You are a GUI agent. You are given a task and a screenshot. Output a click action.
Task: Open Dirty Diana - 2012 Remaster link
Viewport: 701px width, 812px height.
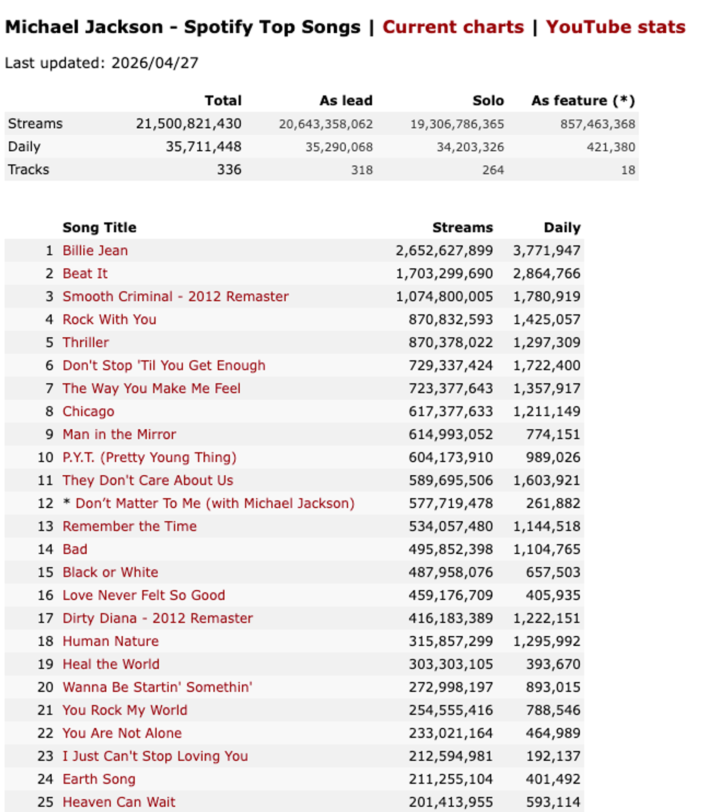coord(158,618)
